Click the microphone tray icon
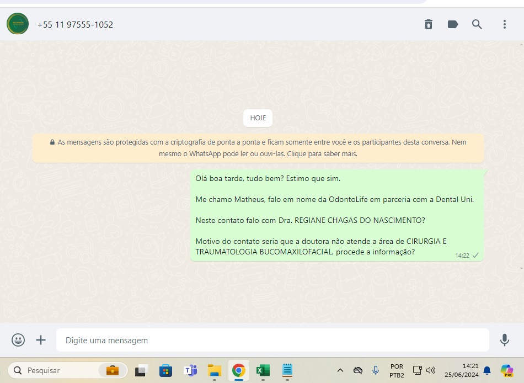The width and height of the screenshot is (524, 383). (x=376, y=370)
